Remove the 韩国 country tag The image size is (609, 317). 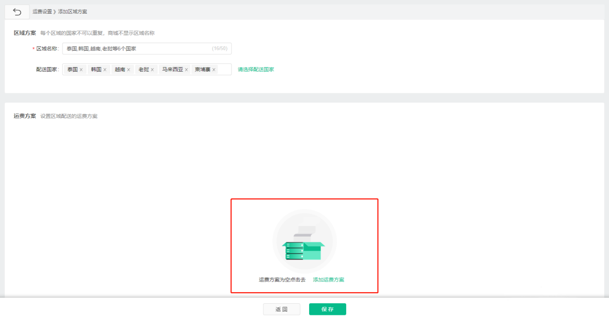[105, 70]
